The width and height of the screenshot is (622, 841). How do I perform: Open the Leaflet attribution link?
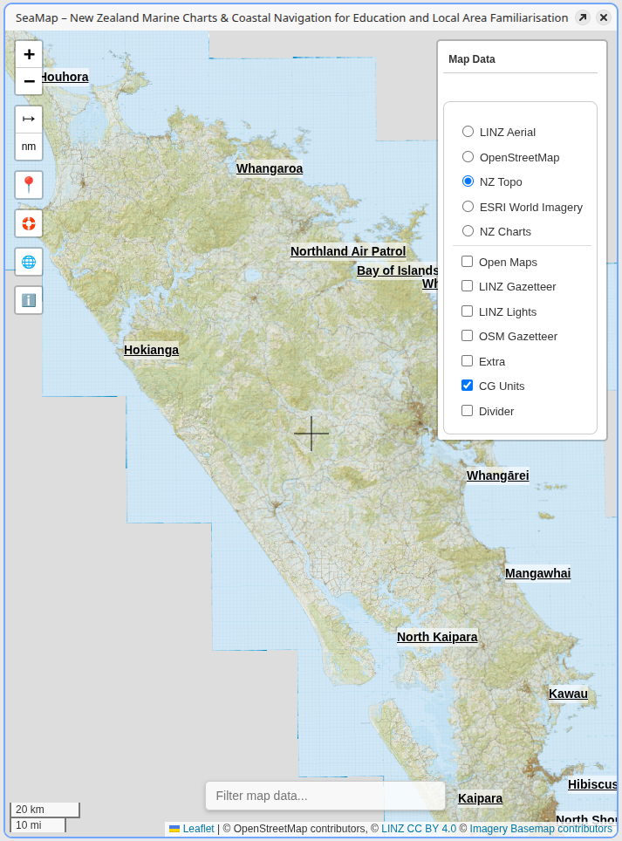point(198,829)
